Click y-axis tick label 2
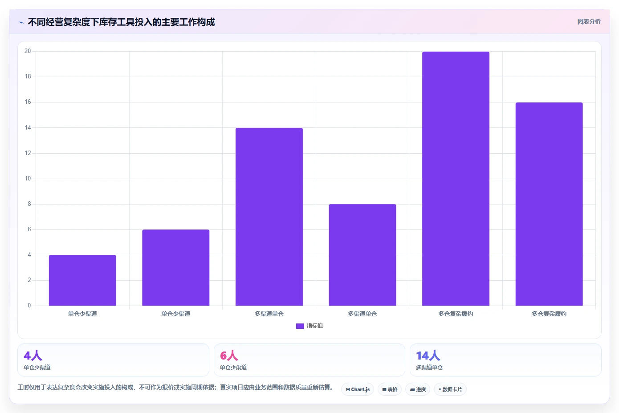 [x=29, y=280]
